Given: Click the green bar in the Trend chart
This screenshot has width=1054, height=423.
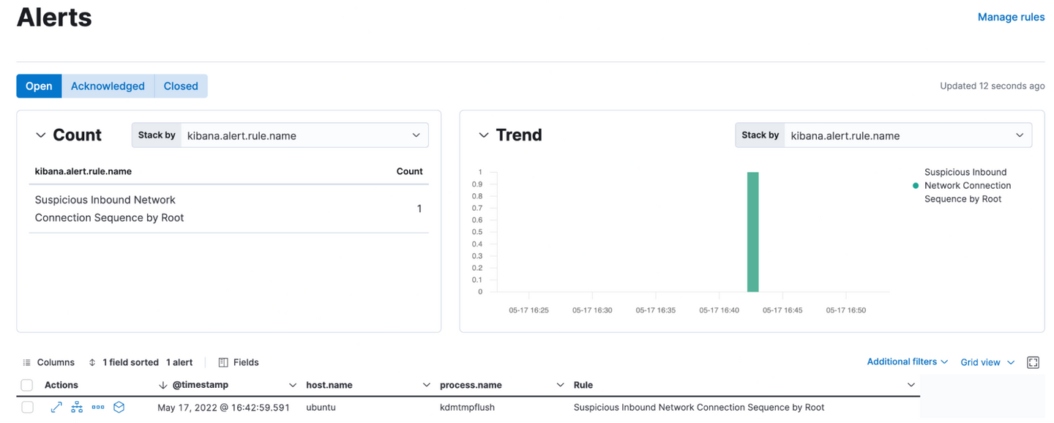Looking at the screenshot, I should point(752,232).
